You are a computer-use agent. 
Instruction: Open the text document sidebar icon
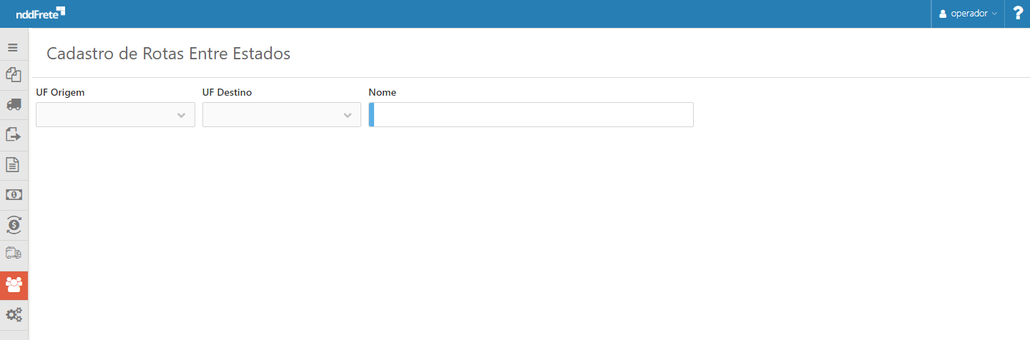14,164
